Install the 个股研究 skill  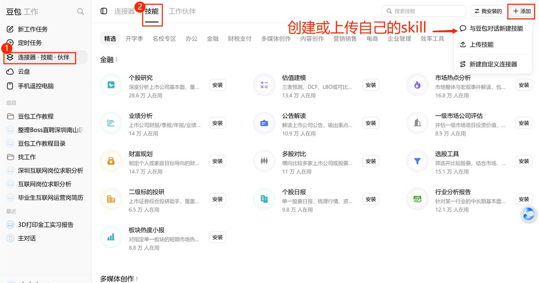click(217, 85)
